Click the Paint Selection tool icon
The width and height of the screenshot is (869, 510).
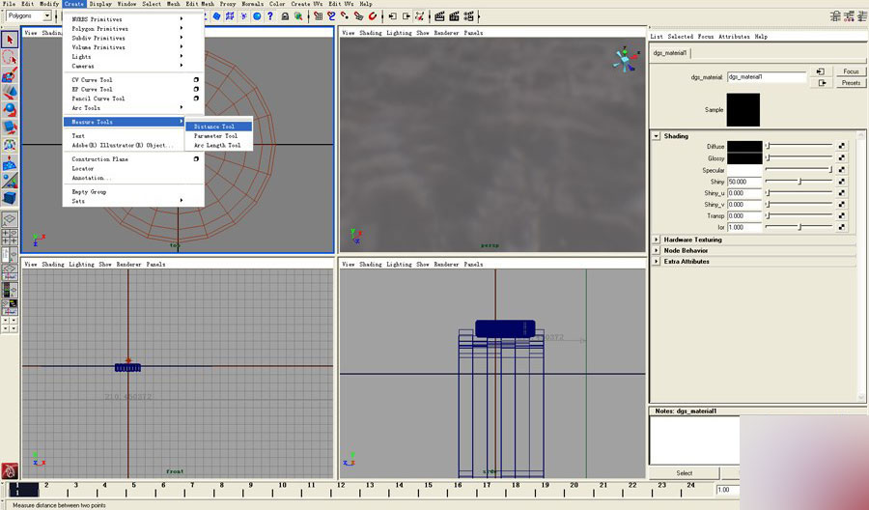(10, 73)
